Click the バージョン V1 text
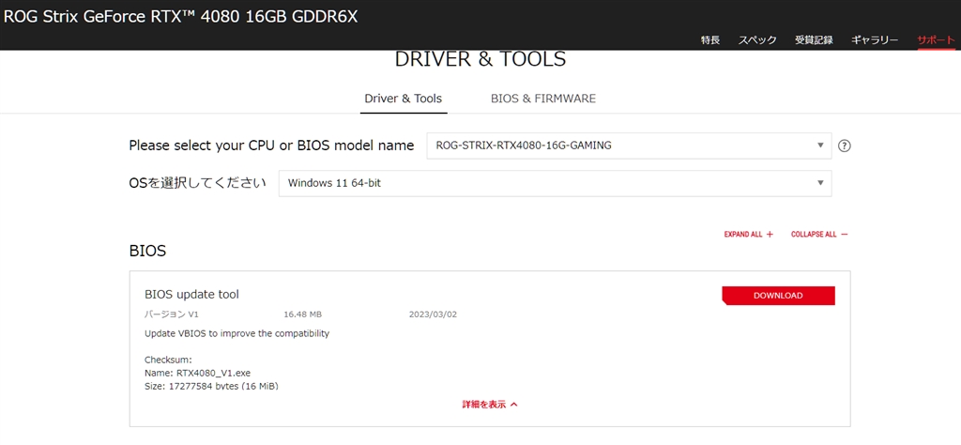 [x=172, y=315]
